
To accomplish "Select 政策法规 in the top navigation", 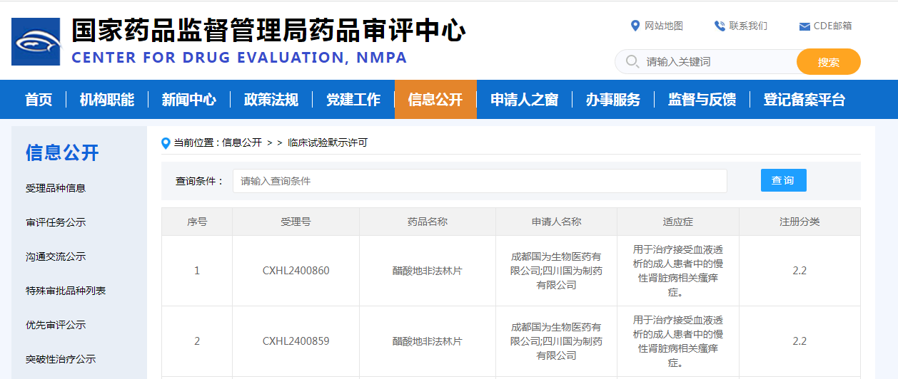I will (271, 100).
